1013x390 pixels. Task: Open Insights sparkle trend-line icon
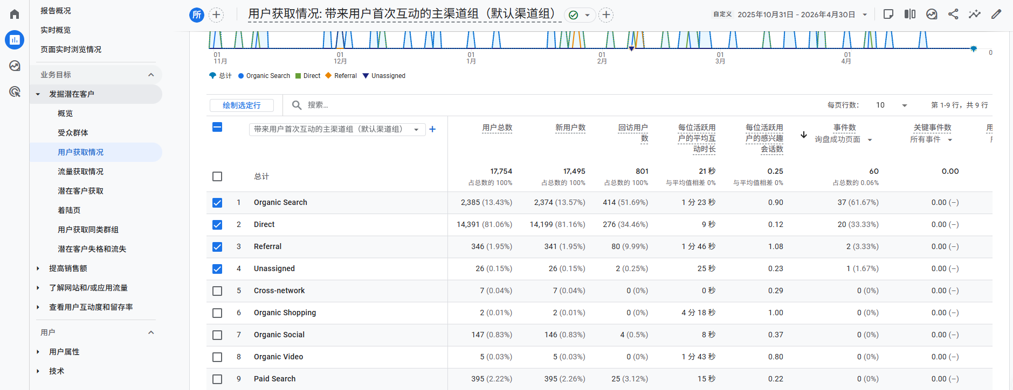click(975, 14)
